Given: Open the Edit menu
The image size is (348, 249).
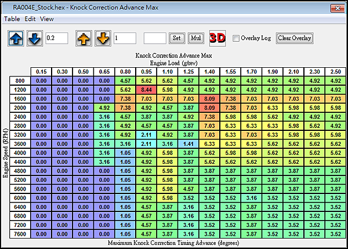Looking at the screenshot, I should pyautogui.click(x=30, y=19).
